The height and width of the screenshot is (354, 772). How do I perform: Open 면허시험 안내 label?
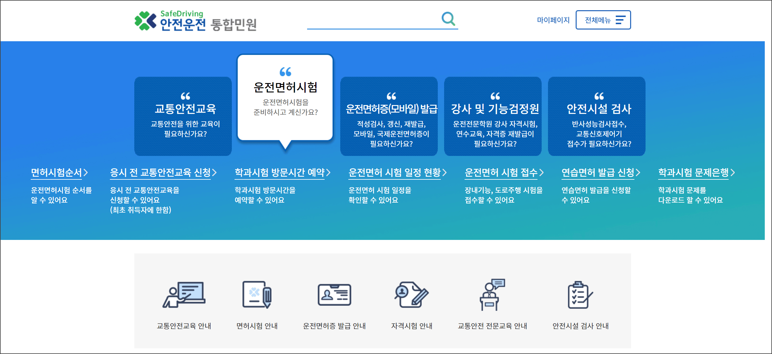pyautogui.click(x=257, y=326)
